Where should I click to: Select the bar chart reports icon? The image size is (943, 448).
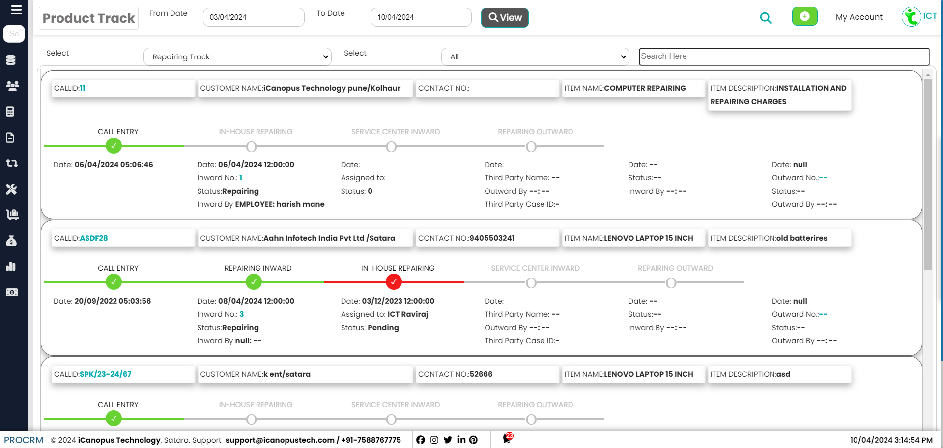click(12, 267)
